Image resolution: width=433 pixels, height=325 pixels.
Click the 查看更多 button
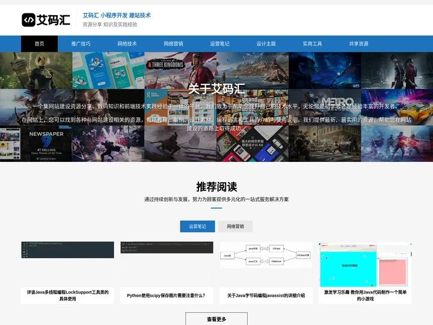click(x=216, y=319)
